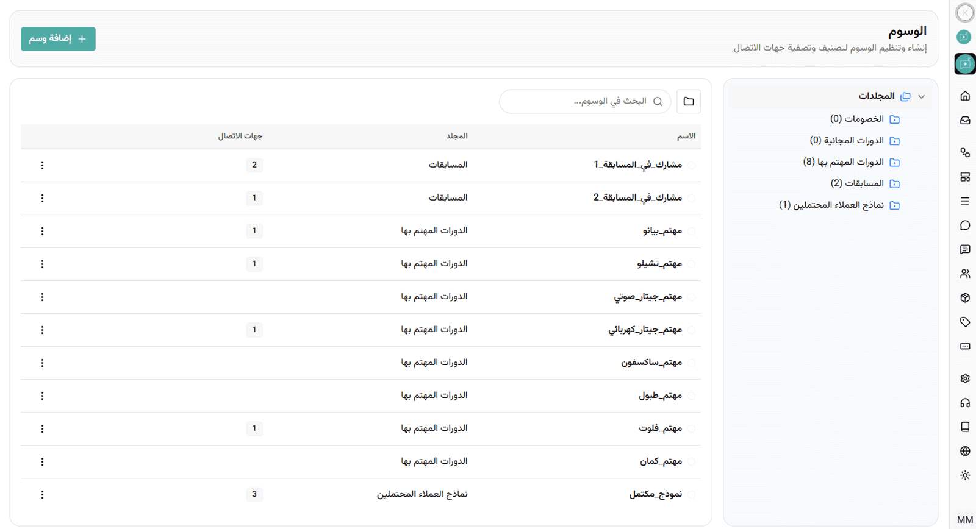Open the options menu for مهتم_بيانو
This screenshot has width=976, height=529.
tap(42, 231)
